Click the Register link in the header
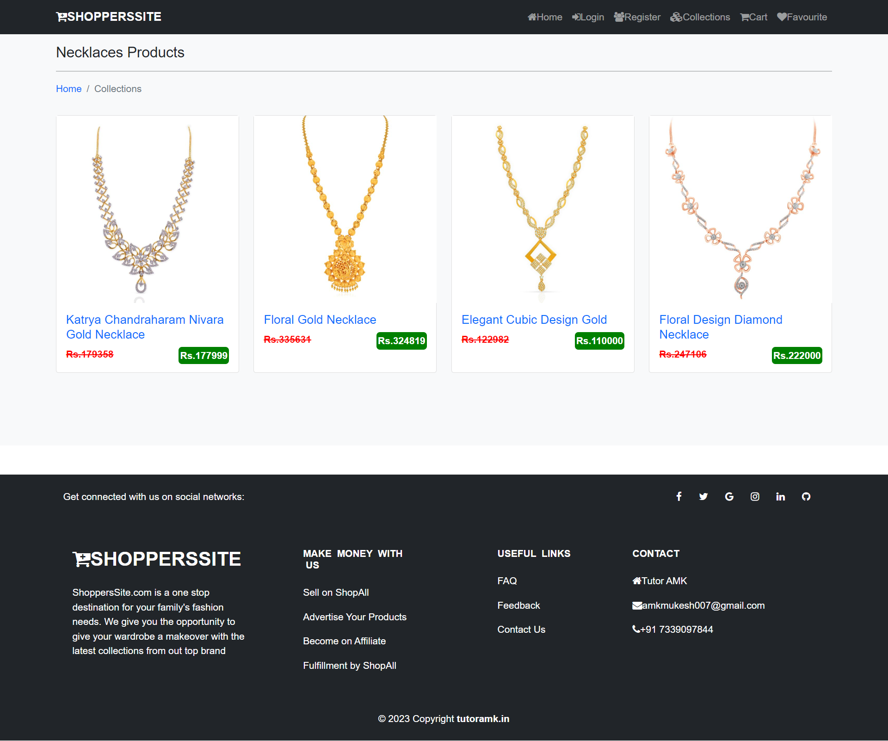Screen dimensions: 888x741 pos(637,17)
